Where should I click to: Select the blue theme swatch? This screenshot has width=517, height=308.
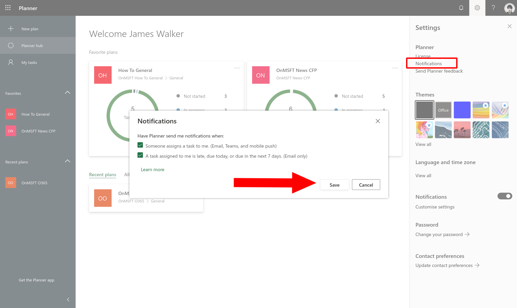(x=462, y=110)
